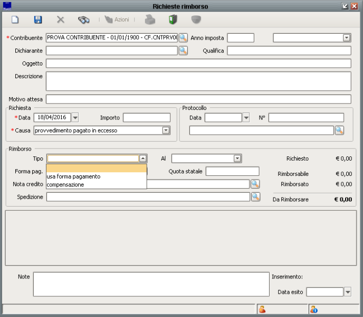The image size is (363, 317).
Task: Expand the Causa dropdown
Action: [166, 130]
